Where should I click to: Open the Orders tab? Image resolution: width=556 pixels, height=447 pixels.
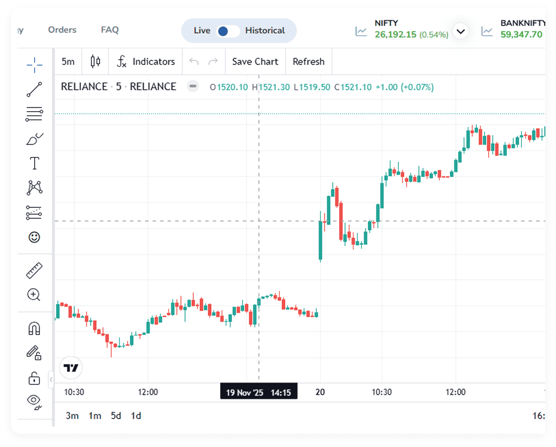tap(62, 30)
